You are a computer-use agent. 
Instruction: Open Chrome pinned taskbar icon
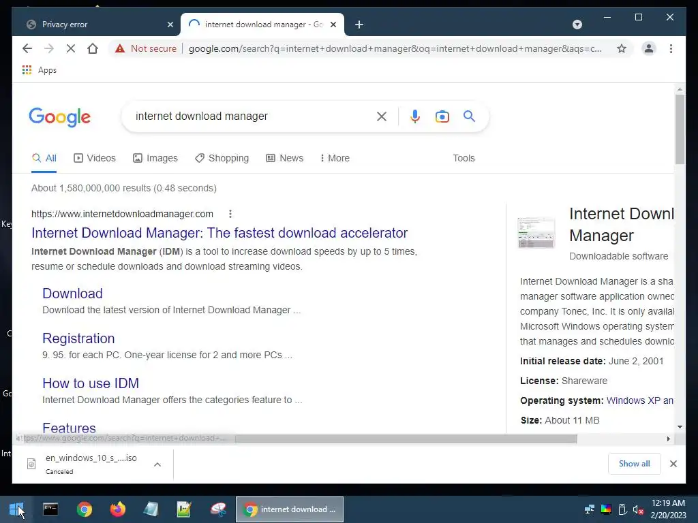pyautogui.click(x=84, y=509)
